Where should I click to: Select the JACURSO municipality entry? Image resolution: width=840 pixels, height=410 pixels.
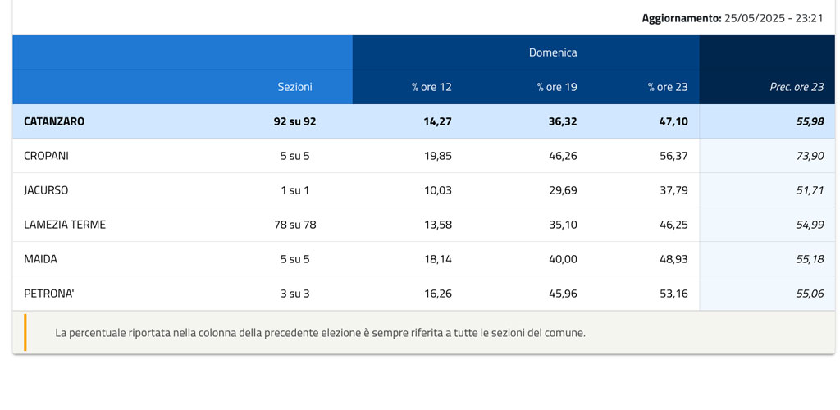[x=46, y=190]
